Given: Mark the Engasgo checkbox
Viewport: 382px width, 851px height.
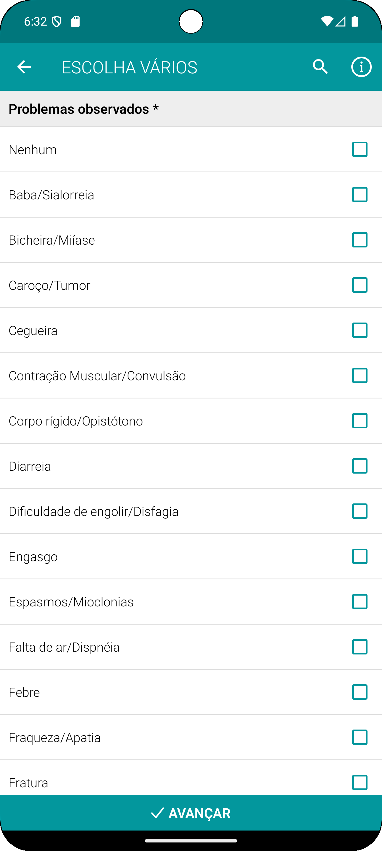Looking at the screenshot, I should pos(360,556).
